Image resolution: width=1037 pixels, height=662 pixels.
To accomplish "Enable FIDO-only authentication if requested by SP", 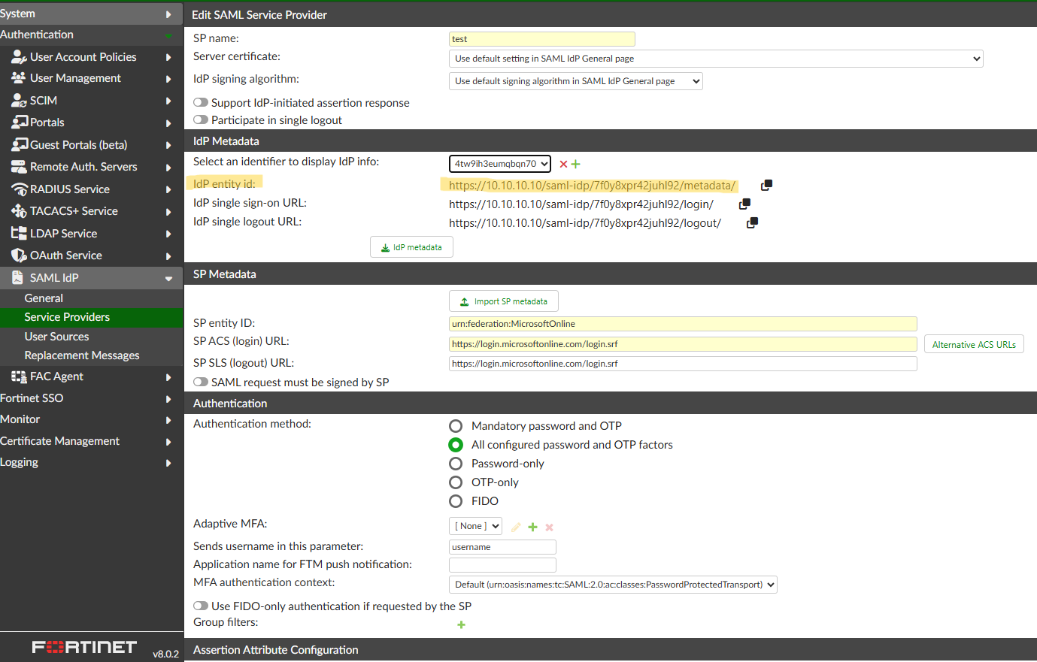I will (201, 606).
